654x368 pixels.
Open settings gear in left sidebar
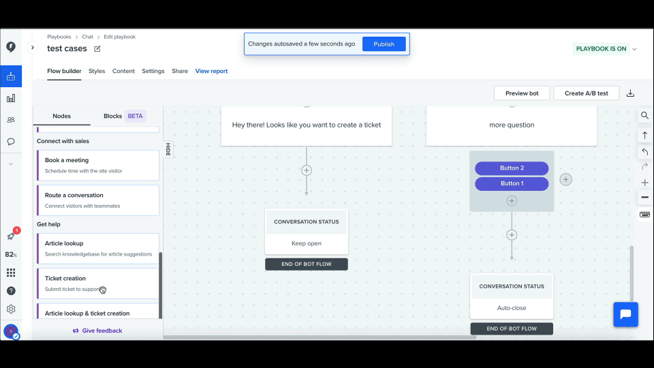(11, 309)
